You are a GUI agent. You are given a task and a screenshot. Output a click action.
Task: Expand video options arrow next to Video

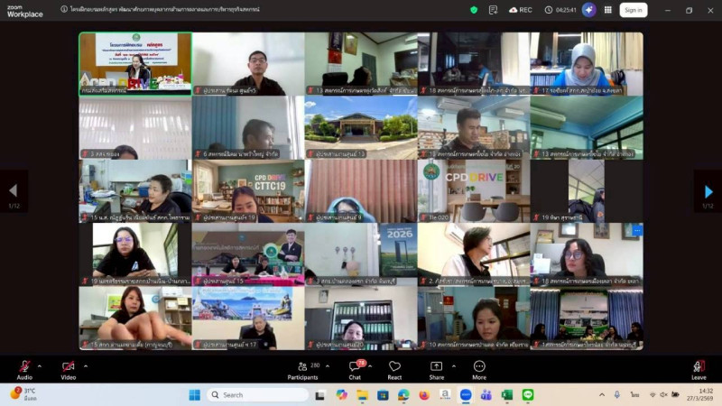coord(86,365)
